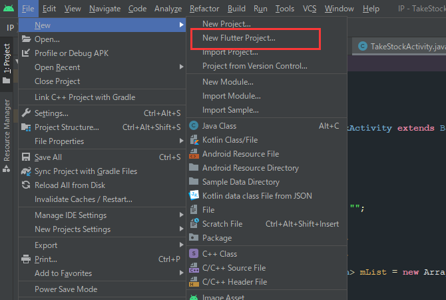Viewport: 446px width, 300px height.
Task: Open the Run menu
Action: (x=260, y=9)
